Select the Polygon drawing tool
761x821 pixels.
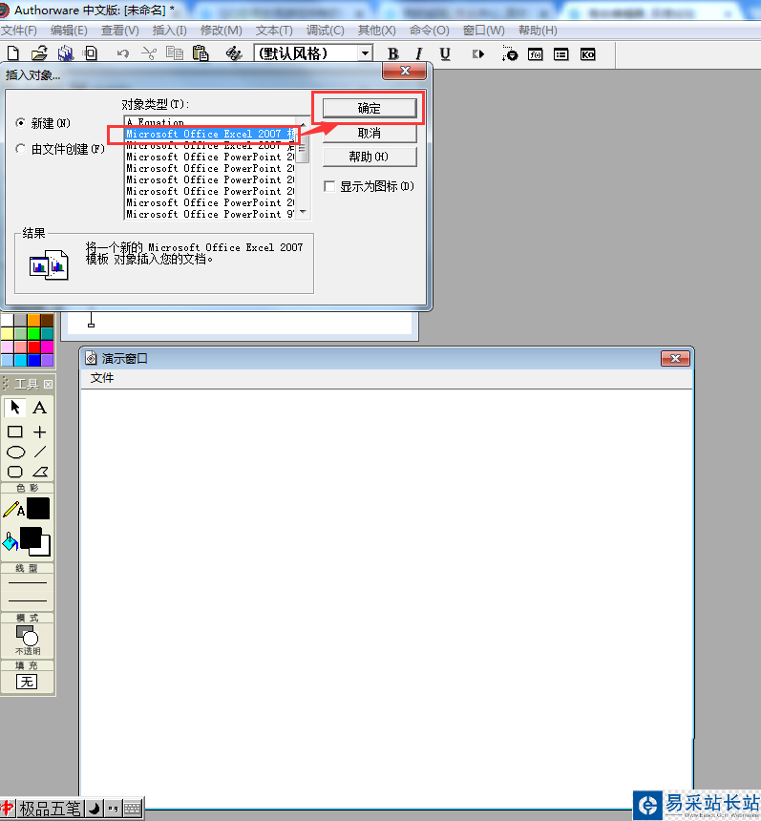(40, 472)
